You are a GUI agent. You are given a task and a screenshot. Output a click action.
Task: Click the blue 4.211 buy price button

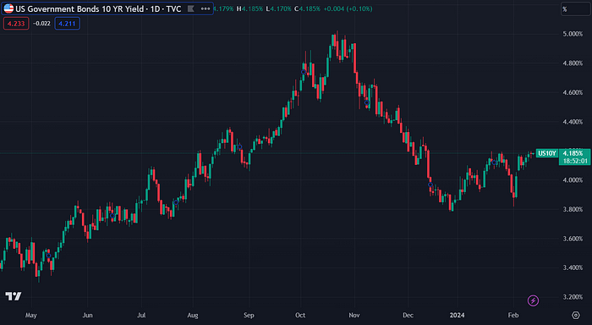(67, 24)
